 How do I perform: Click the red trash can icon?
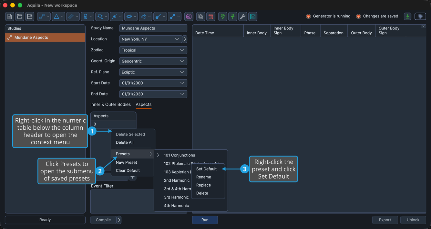(x=211, y=16)
